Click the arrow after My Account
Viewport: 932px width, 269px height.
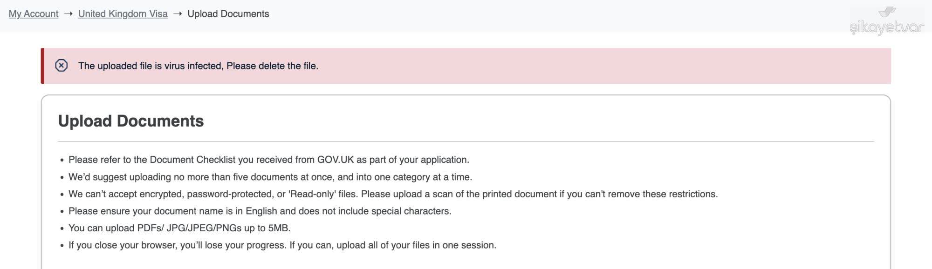tap(68, 14)
